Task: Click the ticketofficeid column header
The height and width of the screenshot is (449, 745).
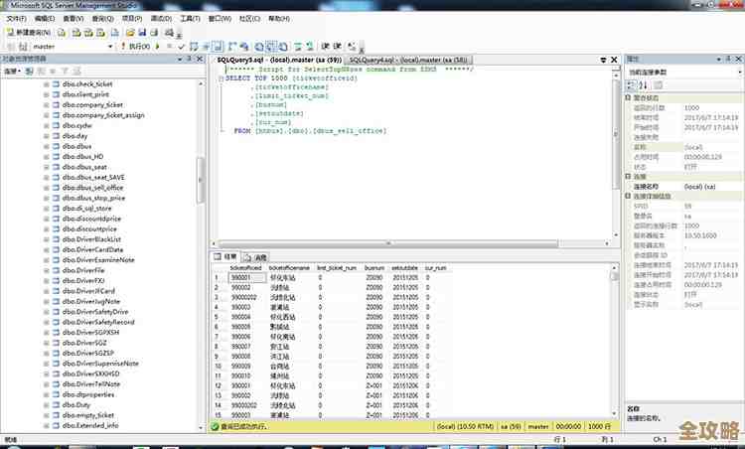Action: (245, 268)
